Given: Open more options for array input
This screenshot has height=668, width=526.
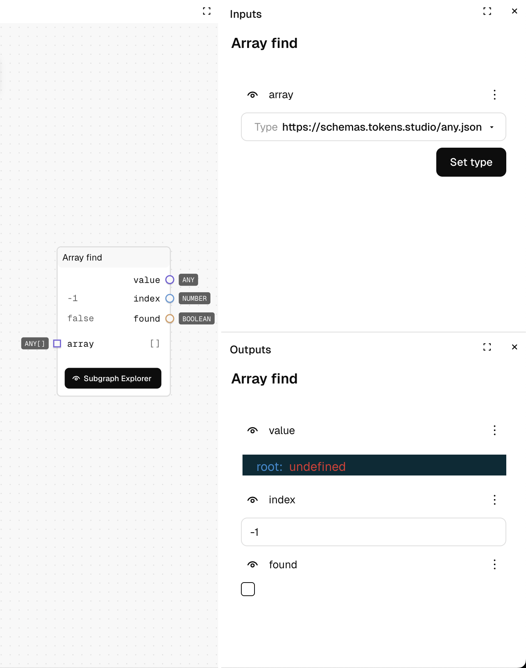Looking at the screenshot, I should click(x=495, y=95).
